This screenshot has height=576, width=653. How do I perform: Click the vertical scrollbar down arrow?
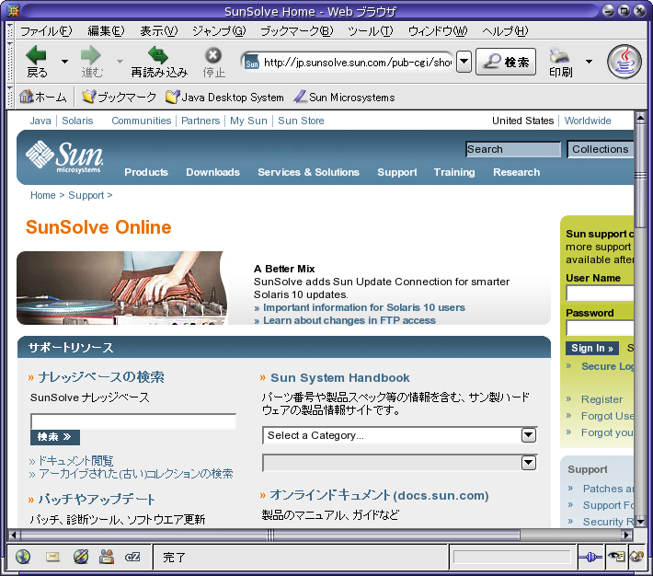point(640,522)
